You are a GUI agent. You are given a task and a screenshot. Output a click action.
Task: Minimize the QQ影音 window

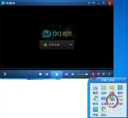pos(99,3)
